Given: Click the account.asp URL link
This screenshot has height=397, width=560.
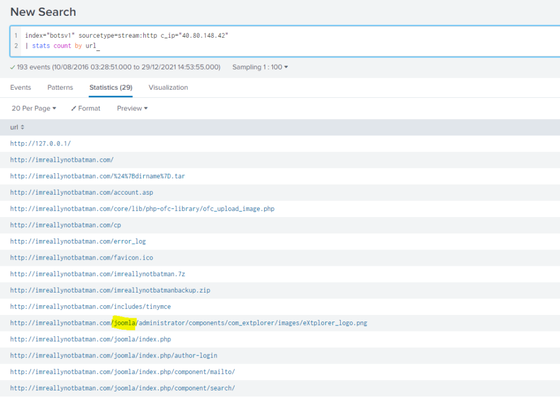Looking at the screenshot, I should coord(81,192).
